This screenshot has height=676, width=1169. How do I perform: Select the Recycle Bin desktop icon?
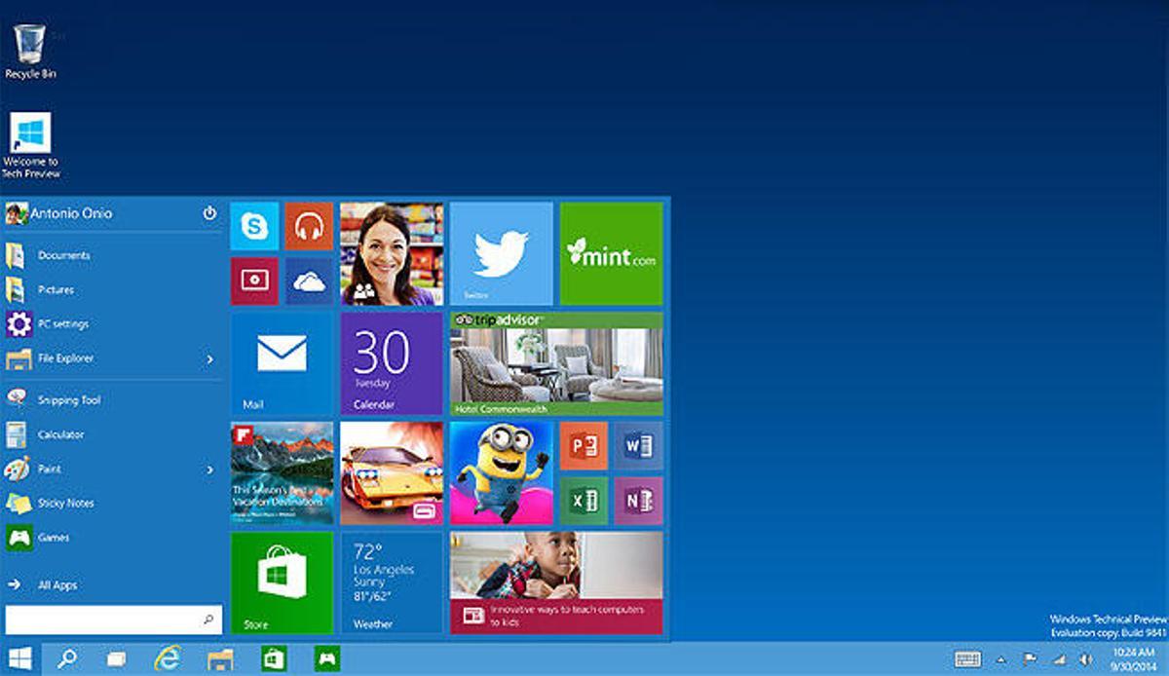tap(29, 52)
